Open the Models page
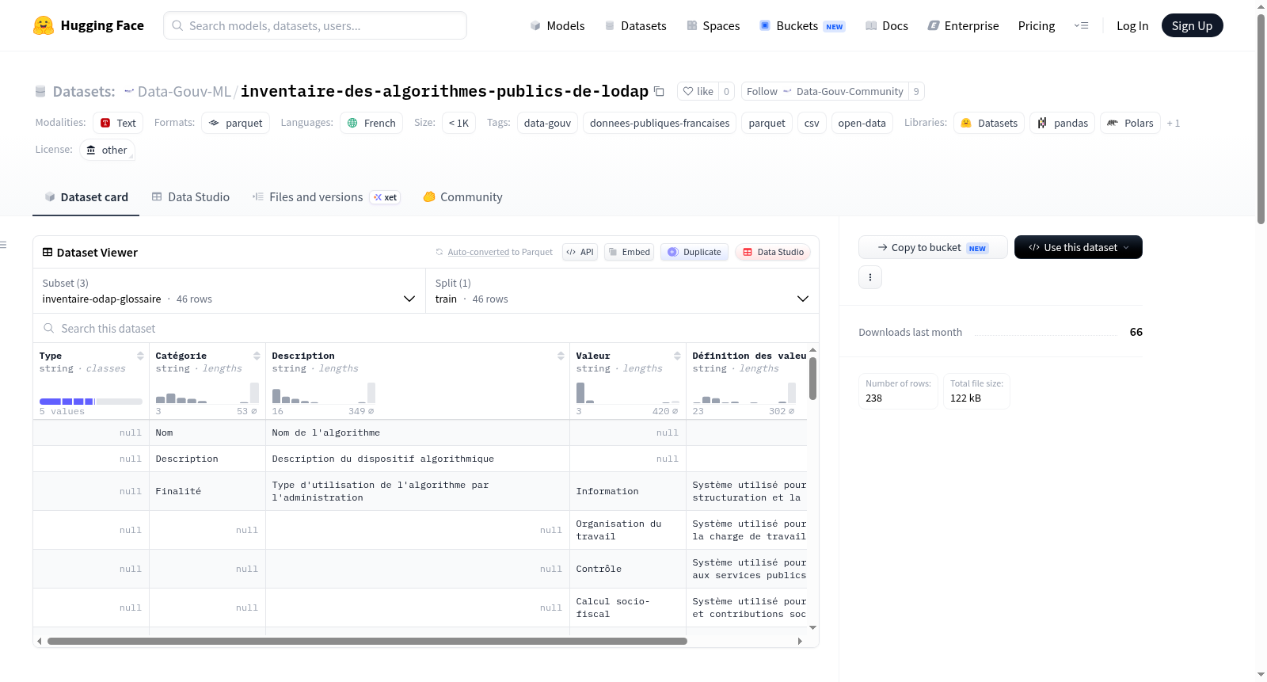The height and width of the screenshot is (682, 1267). click(x=557, y=25)
